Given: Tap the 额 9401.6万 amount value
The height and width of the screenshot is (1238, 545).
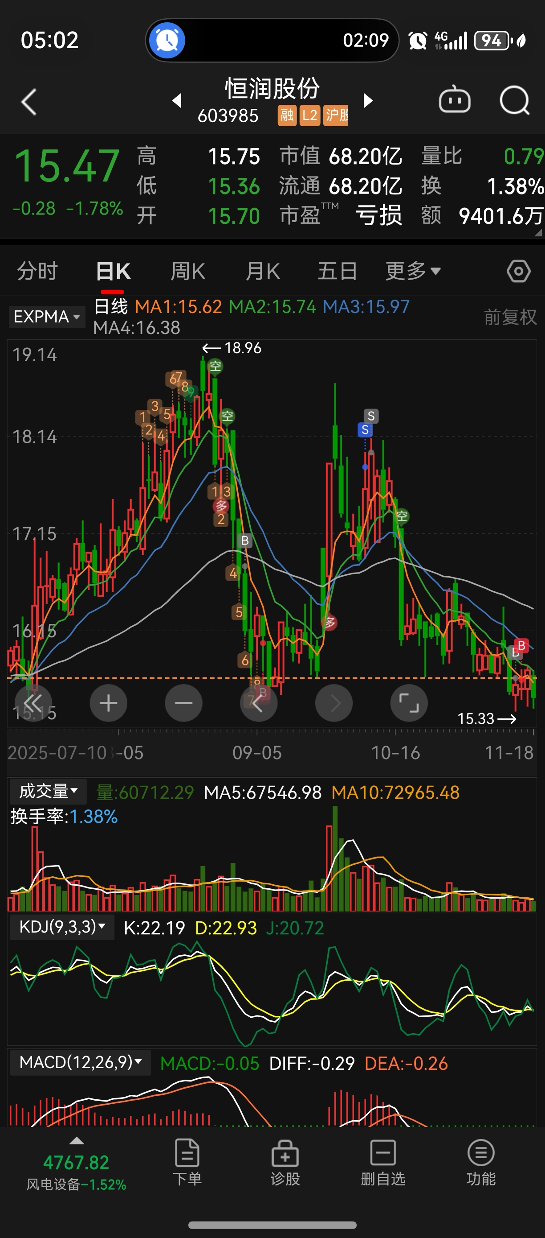Looking at the screenshot, I should pyautogui.click(x=501, y=216).
